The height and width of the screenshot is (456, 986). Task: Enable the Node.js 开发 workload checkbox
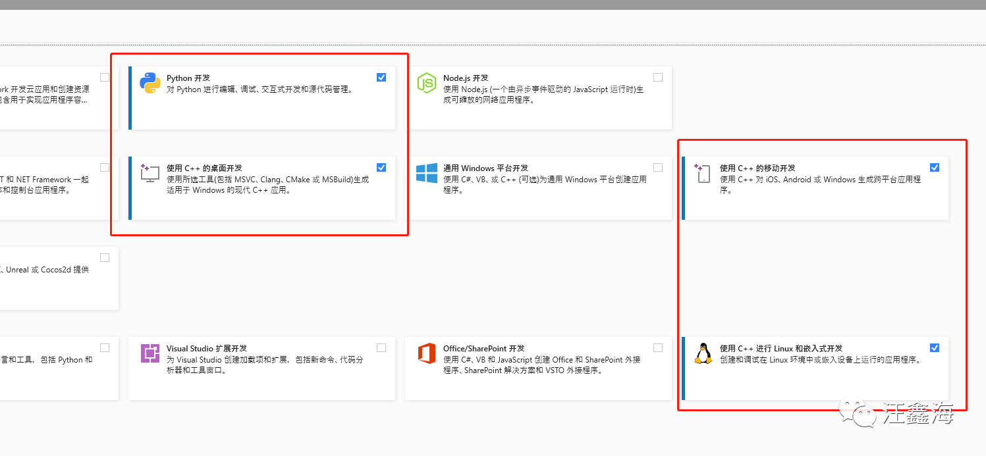click(x=658, y=77)
